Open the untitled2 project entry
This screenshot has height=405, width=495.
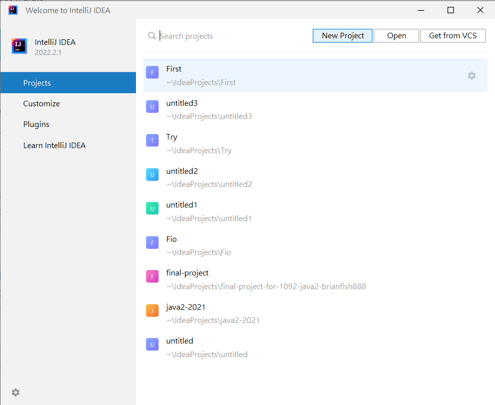pos(315,177)
